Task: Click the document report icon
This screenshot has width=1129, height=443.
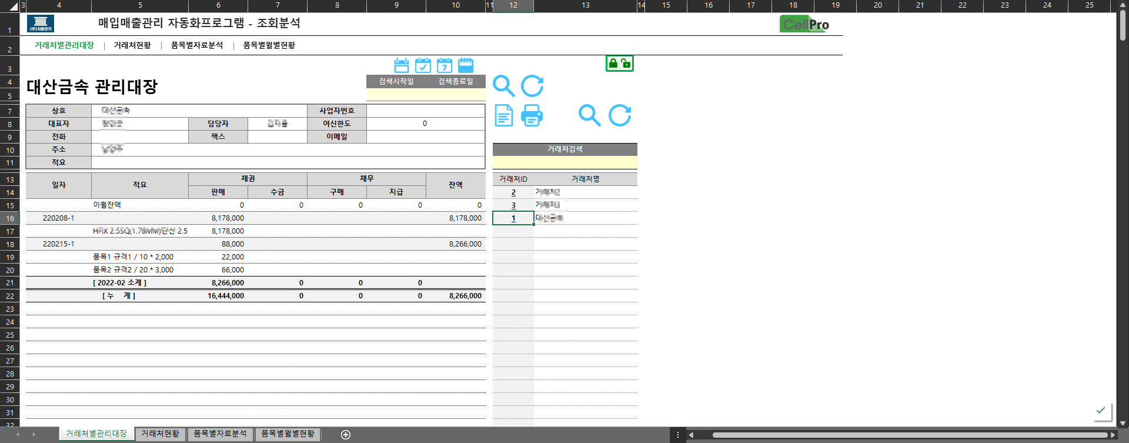Action: (x=503, y=115)
